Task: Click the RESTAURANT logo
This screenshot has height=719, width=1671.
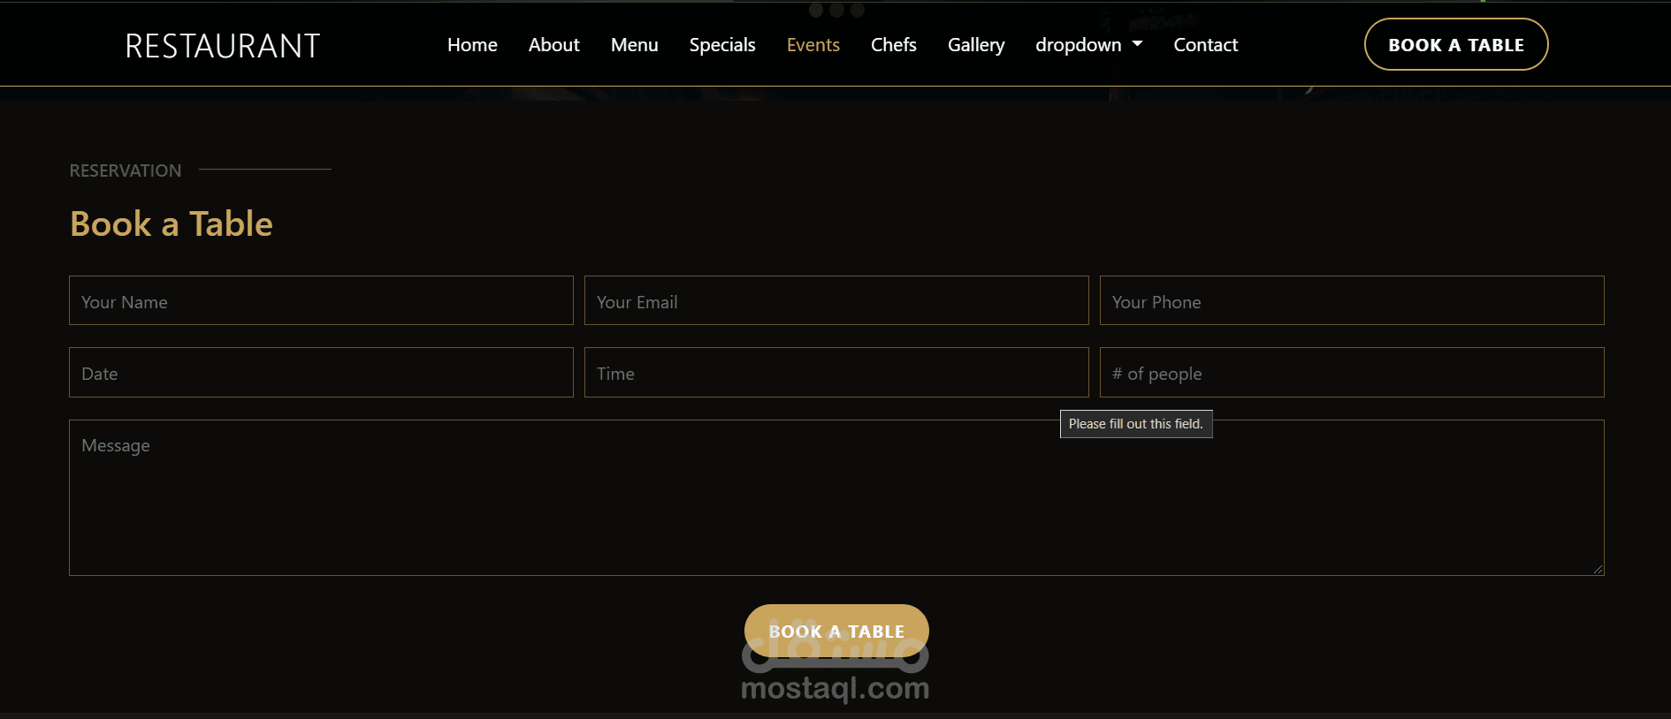Action: pyautogui.click(x=223, y=46)
